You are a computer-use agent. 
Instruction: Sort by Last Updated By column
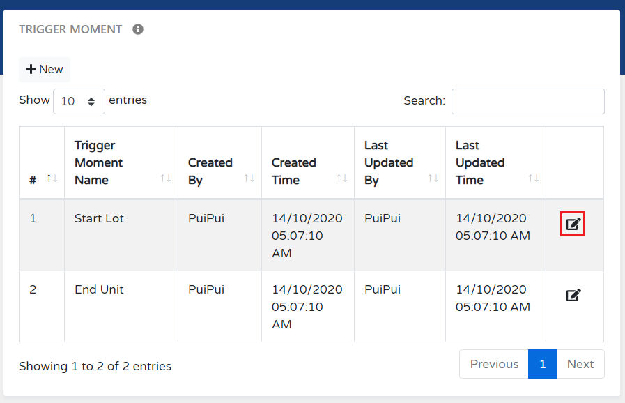[x=433, y=178]
